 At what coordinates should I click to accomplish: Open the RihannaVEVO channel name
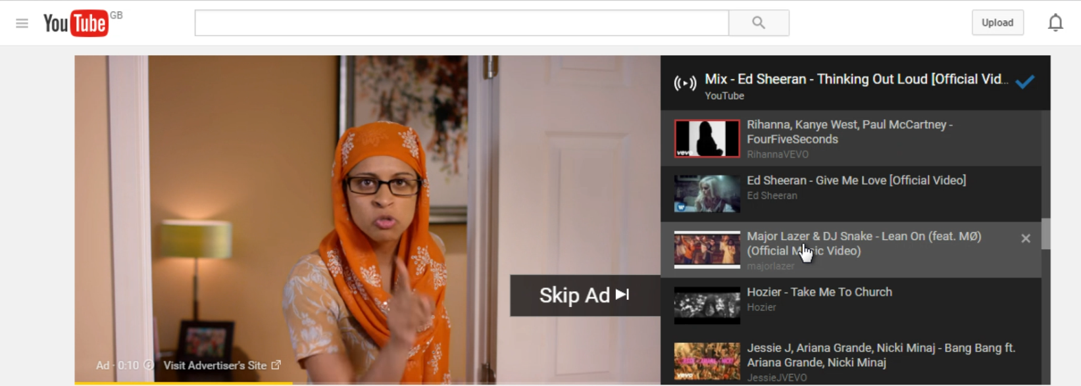pyautogui.click(x=778, y=155)
